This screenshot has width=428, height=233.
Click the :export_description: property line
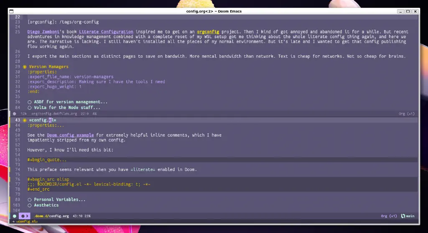(x=96, y=82)
